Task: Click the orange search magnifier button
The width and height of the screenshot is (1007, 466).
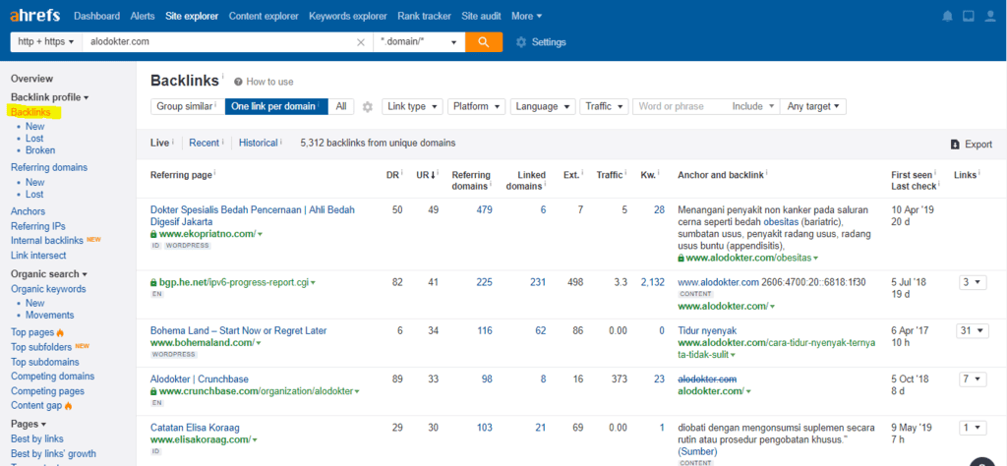Action: click(484, 41)
